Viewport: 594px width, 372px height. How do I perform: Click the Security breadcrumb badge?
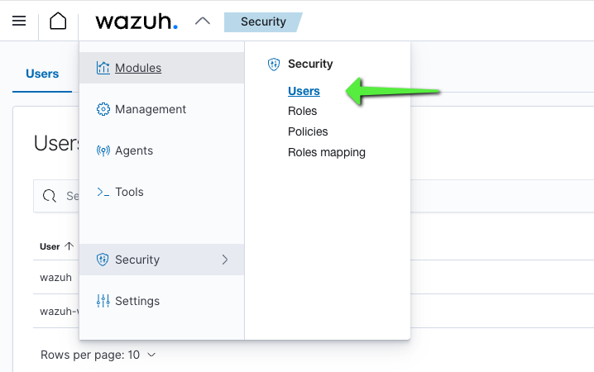263,22
